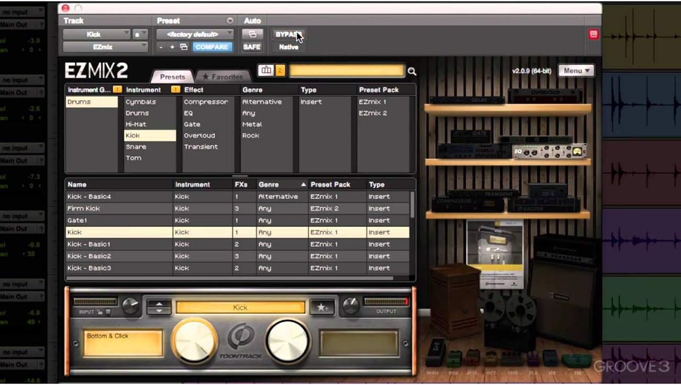Click the red target button top right
This screenshot has width=681, height=385.
click(x=593, y=34)
